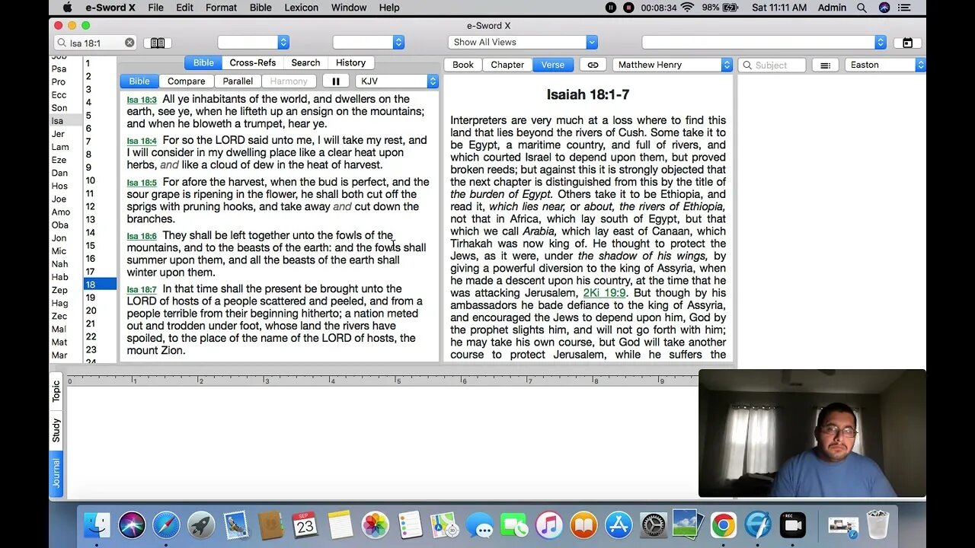Switch to Parallel view
975x548 pixels.
[238, 81]
